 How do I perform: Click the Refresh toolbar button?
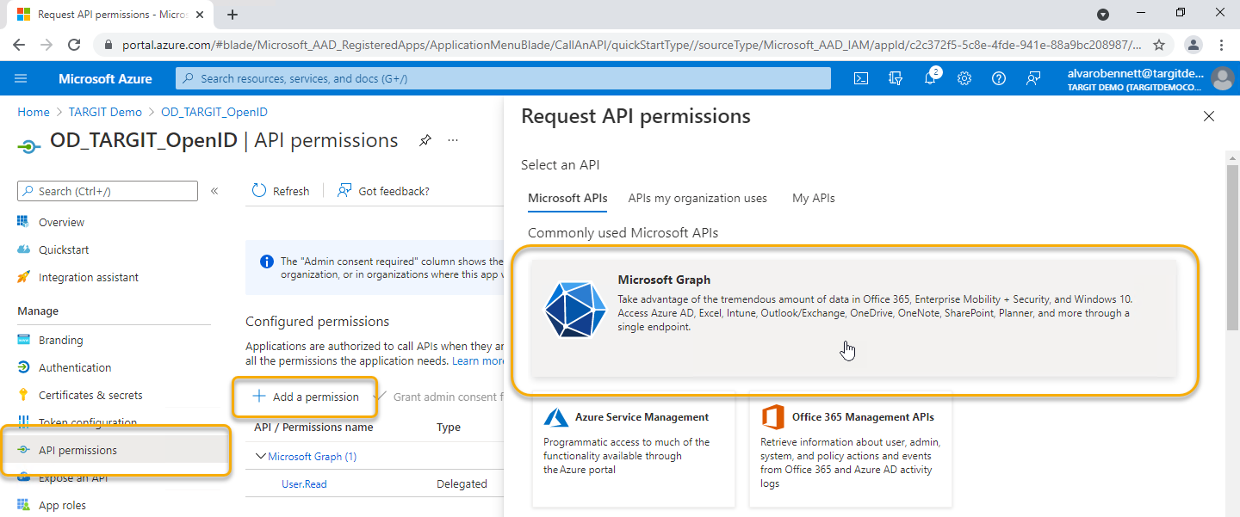281,191
